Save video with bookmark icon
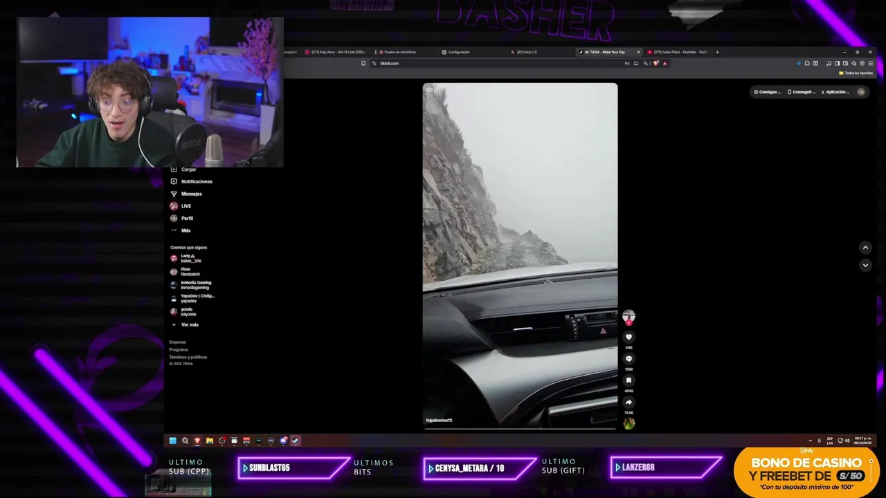 point(629,380)
